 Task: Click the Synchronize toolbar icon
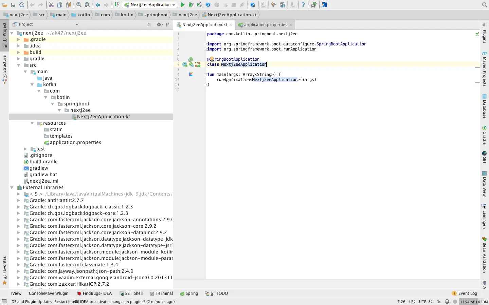(22, 5)
